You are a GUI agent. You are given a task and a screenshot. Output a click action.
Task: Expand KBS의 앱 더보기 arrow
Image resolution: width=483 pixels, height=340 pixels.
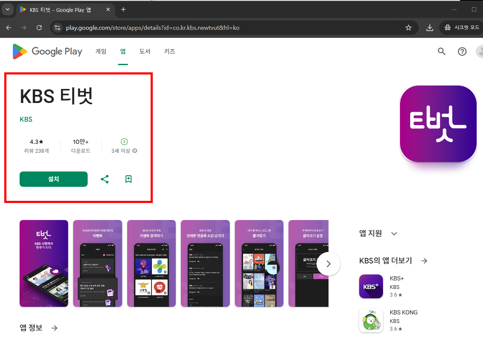[x=424, y=260]
